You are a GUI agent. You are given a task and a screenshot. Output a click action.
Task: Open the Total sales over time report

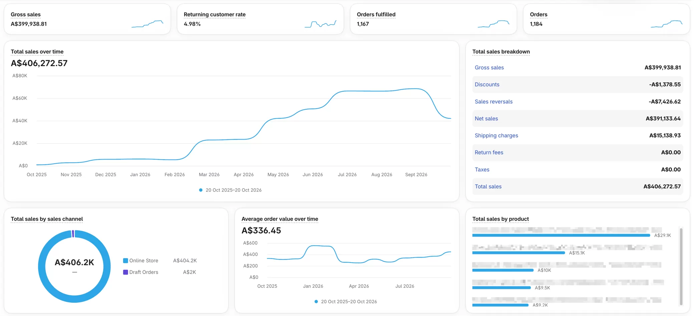click(37, 52)
